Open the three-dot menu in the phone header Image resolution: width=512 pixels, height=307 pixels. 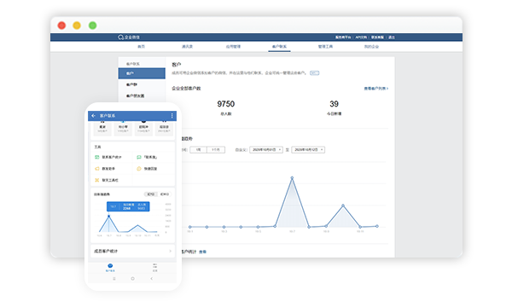(172, 115)
